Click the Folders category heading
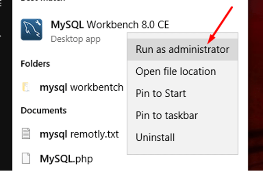The width and height of the screenshot is (263, 171). pyautogui.click(x=35, y=64)
